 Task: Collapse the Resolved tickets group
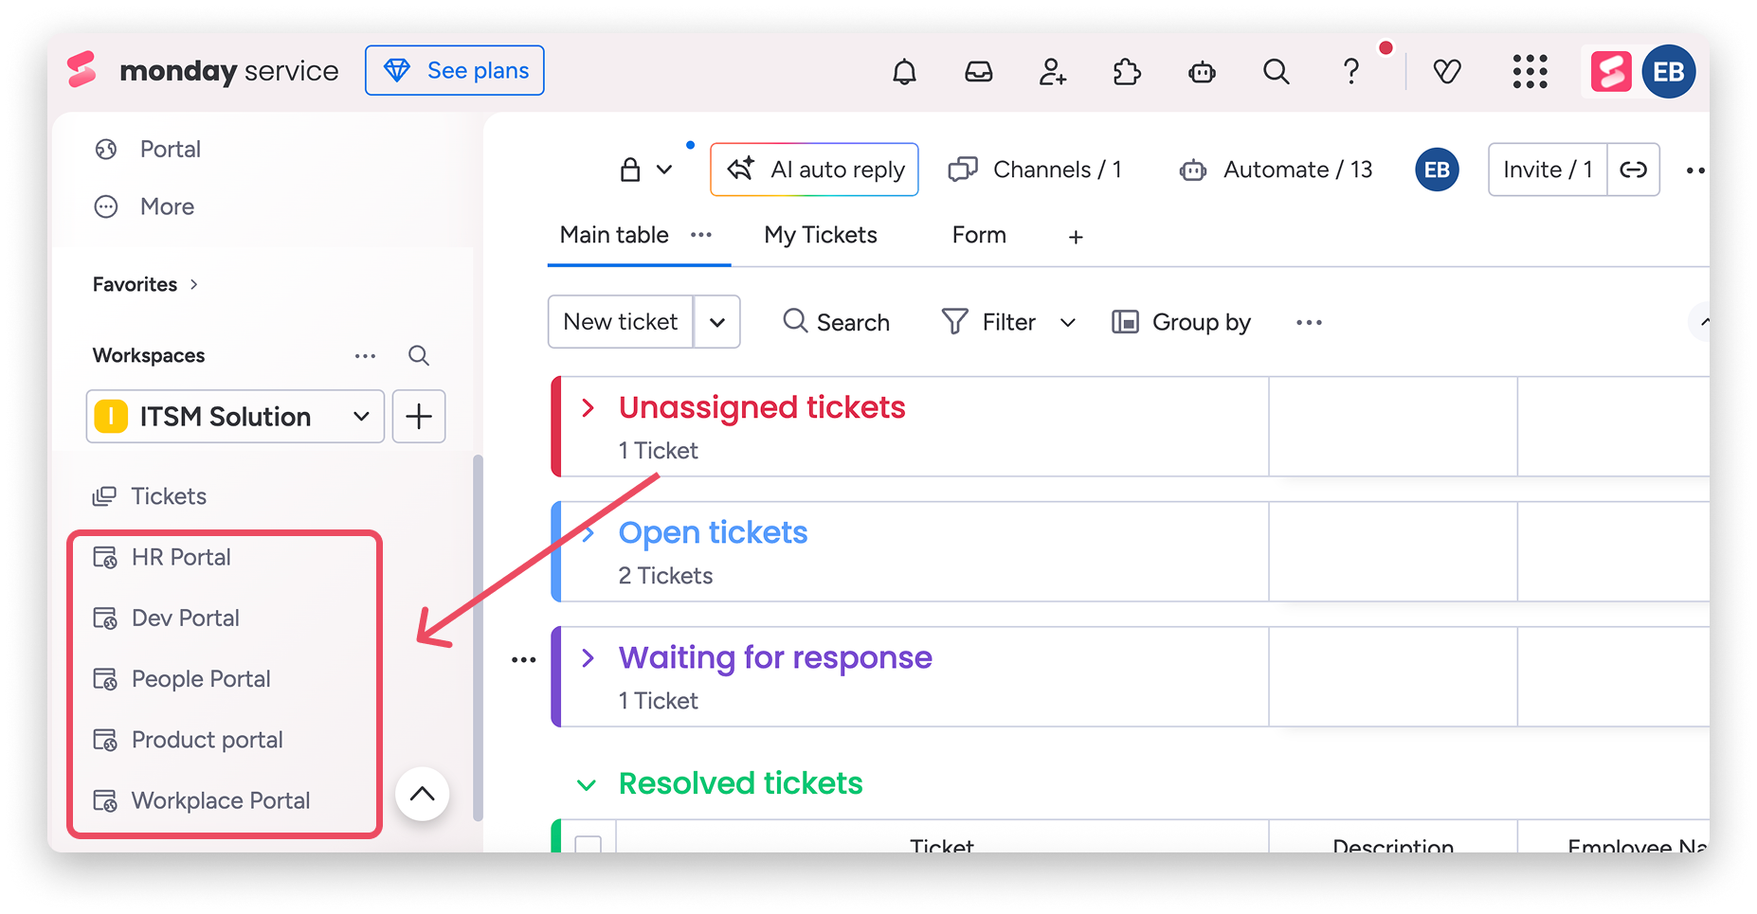coord(587,784)
